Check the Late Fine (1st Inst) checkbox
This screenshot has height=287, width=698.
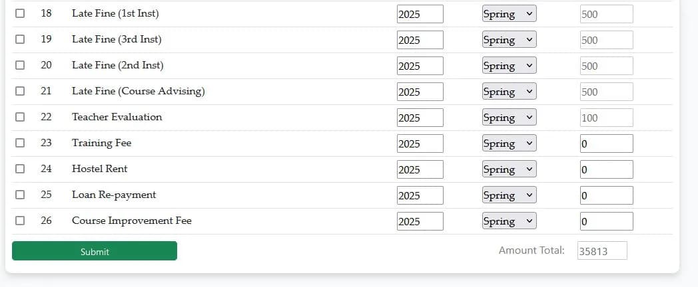[x=20, y=13]
